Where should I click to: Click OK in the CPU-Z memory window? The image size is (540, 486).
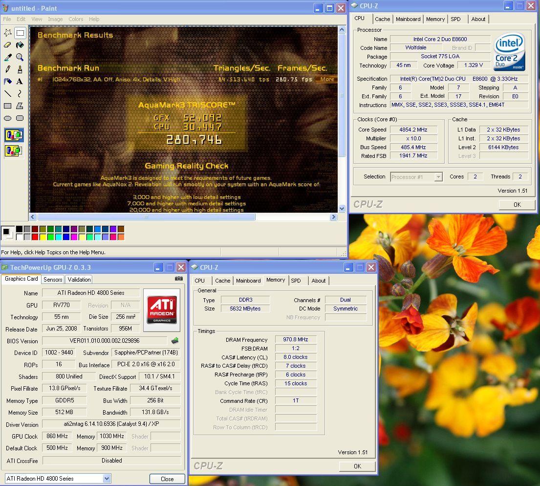pyautogui.click(x=357, y=466)
